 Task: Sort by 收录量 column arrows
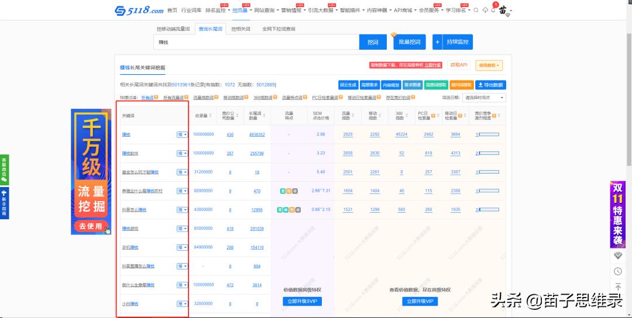(x=211, y=116)
